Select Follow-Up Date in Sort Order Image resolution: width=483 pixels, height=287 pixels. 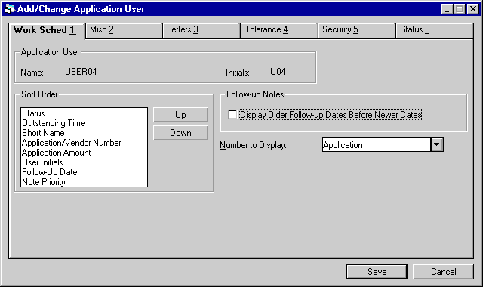(50, 172)
